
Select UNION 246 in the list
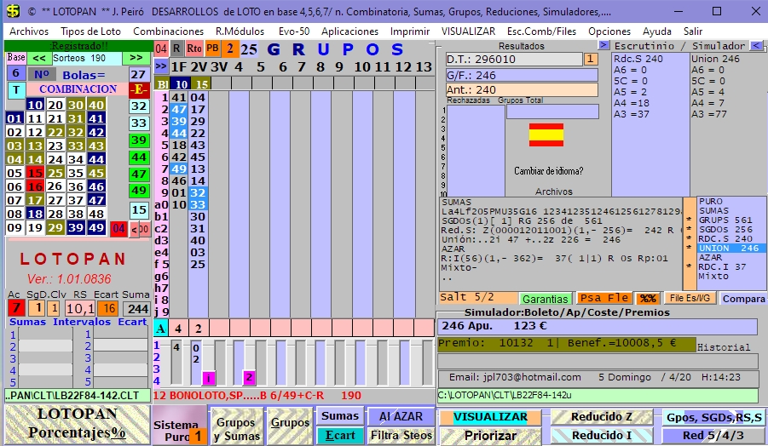tap(730, 249)
